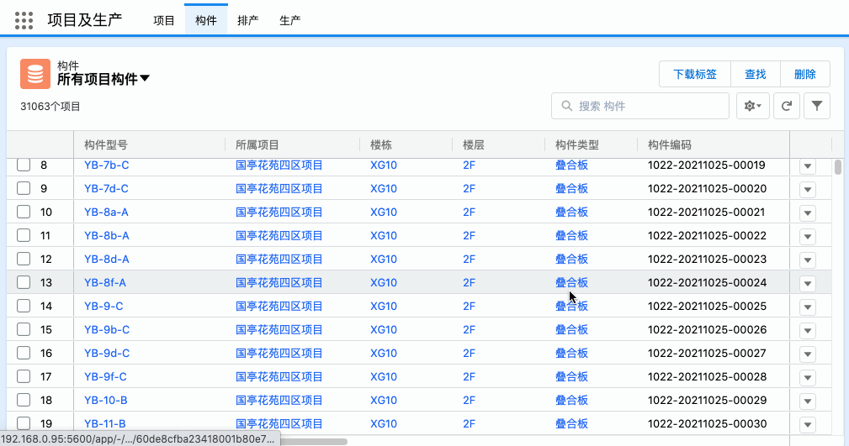
Task: Open the app launcher grid icon
Action: [x=24, y=20]
